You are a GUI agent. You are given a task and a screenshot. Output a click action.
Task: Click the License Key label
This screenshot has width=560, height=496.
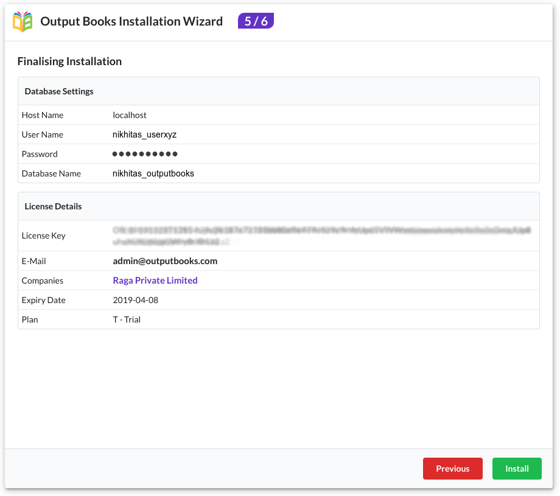(44, 236)
